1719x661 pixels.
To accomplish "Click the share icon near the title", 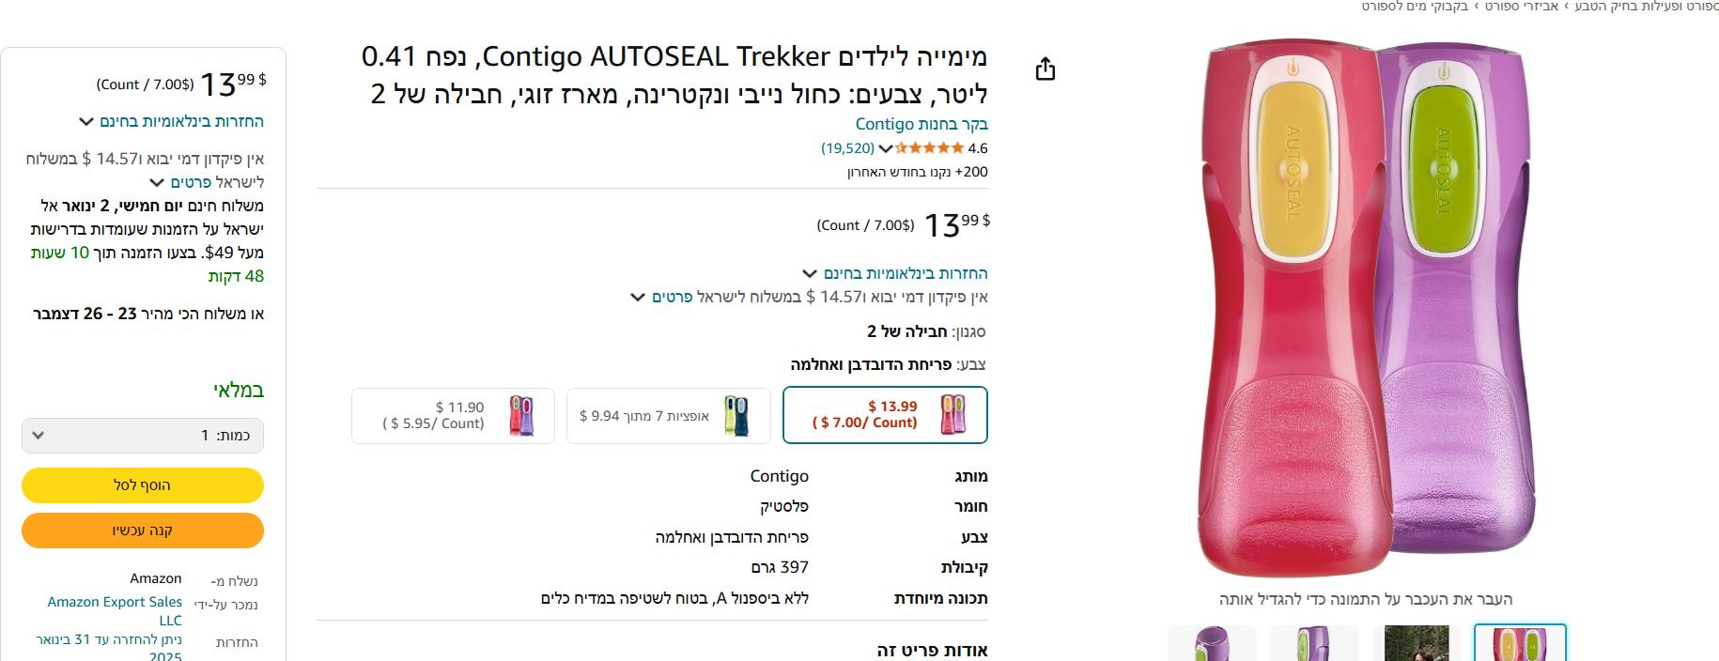I will tap(1045, 69).
